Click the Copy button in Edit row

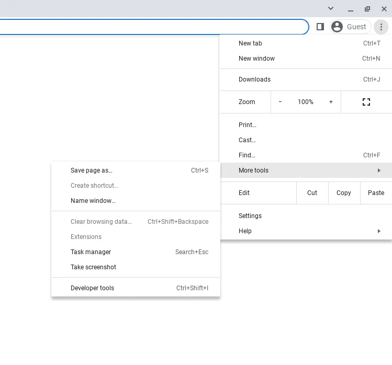[x=344, y=193]
